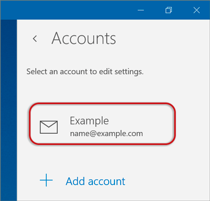Click the envelope icon for Example account

click(x=49, y=127)
